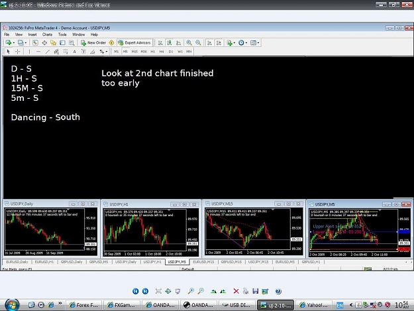Switch to EURUSD,Daily chart tab
The image size is (414, 311).
coord(17,262)
